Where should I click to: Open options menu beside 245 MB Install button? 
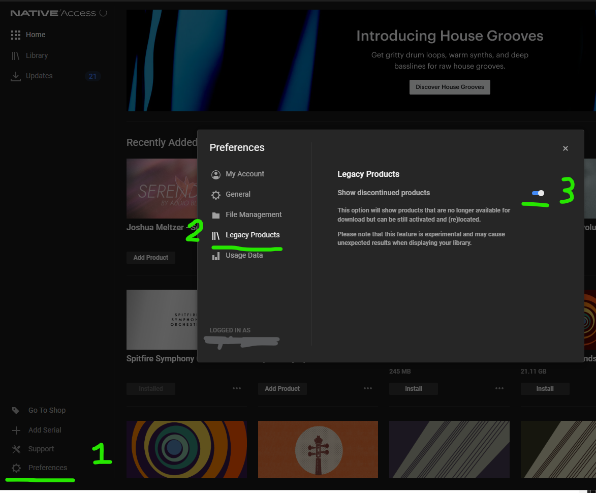point(499,388)
